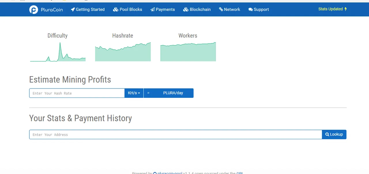Screen dimensions: 369x174
Task: Click the Lookup button
Action: pos(334,135)
